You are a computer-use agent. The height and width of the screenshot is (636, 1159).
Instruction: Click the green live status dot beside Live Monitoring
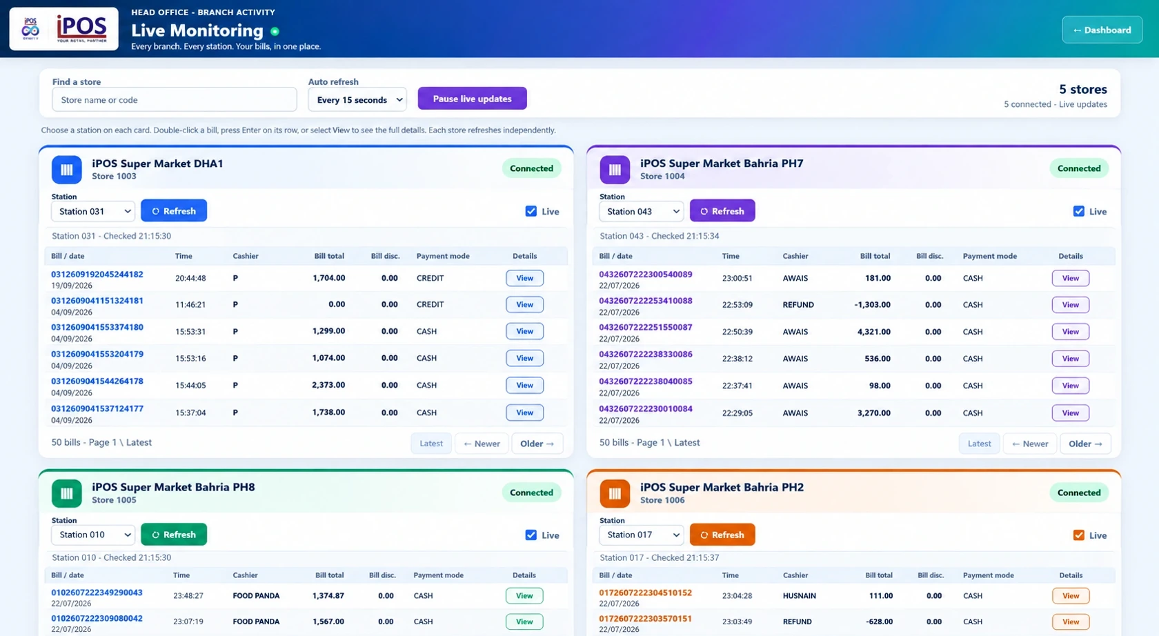(275, 31)
